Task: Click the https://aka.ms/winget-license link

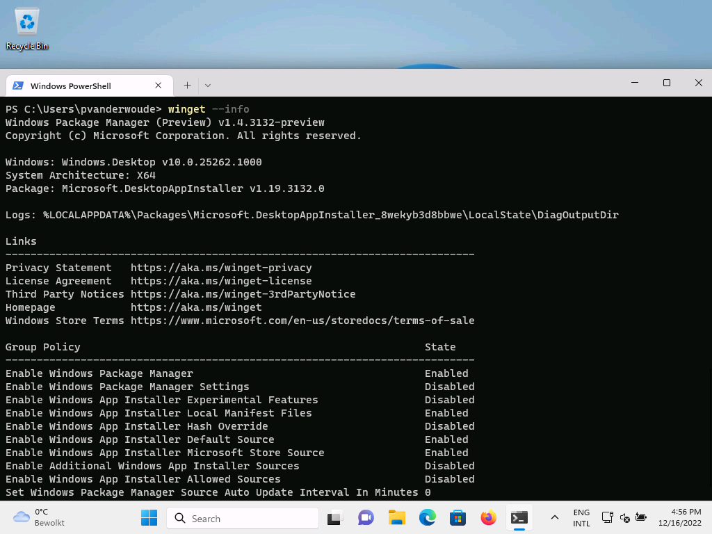Action: (221, 281)
